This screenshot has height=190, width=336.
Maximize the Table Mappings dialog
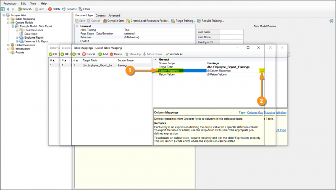click(248, 47)
